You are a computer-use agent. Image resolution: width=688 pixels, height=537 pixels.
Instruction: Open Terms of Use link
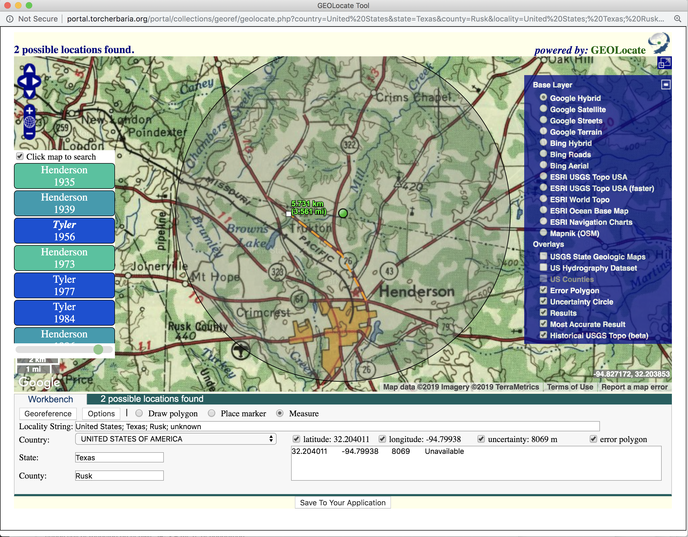point(570,387)
